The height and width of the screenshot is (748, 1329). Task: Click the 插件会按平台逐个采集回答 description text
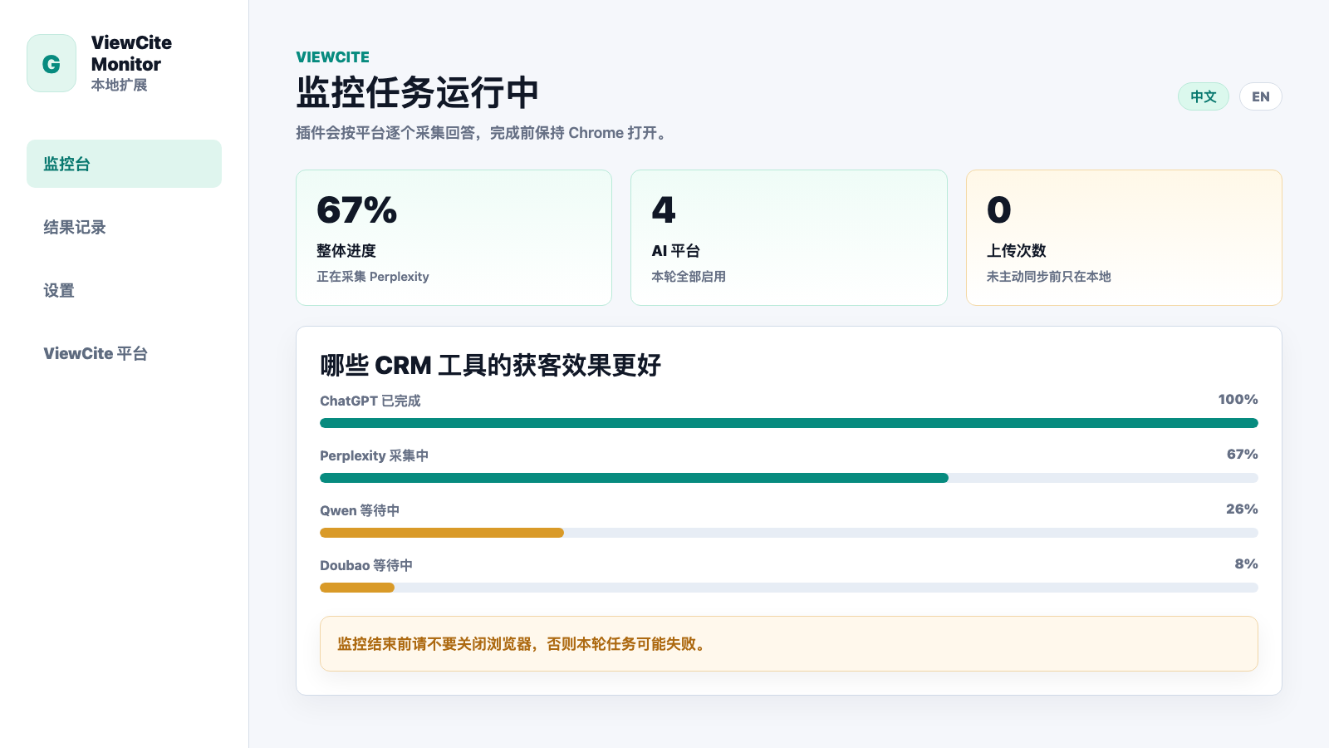click(x=482, y=133)
